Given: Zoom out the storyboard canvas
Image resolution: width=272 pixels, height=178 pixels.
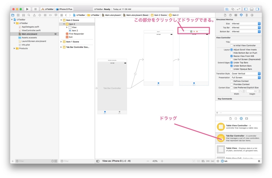Looking at the screenshot, I should 148,161.
